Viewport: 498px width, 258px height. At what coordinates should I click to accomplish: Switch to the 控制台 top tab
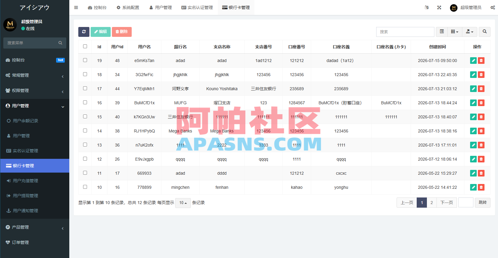(97, 7)
